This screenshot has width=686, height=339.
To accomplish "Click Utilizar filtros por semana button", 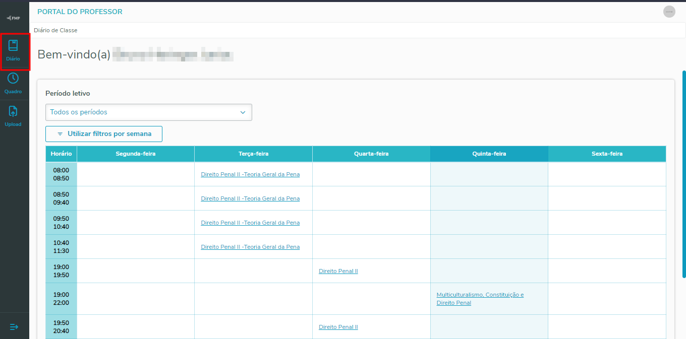I will coord(104,134).
